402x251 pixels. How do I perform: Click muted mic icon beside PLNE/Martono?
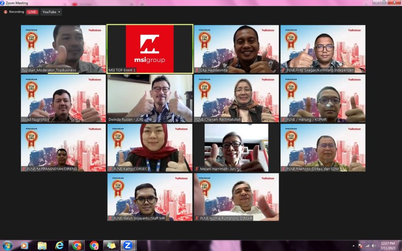pos(284,169)
